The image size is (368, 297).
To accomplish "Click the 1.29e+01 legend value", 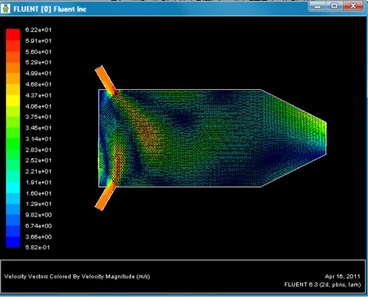I will pyautogui.click(x=38, y=204).
